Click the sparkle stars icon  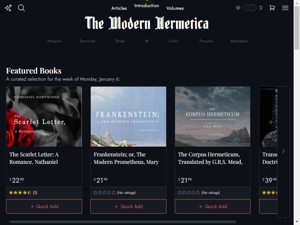pos(8,8)
